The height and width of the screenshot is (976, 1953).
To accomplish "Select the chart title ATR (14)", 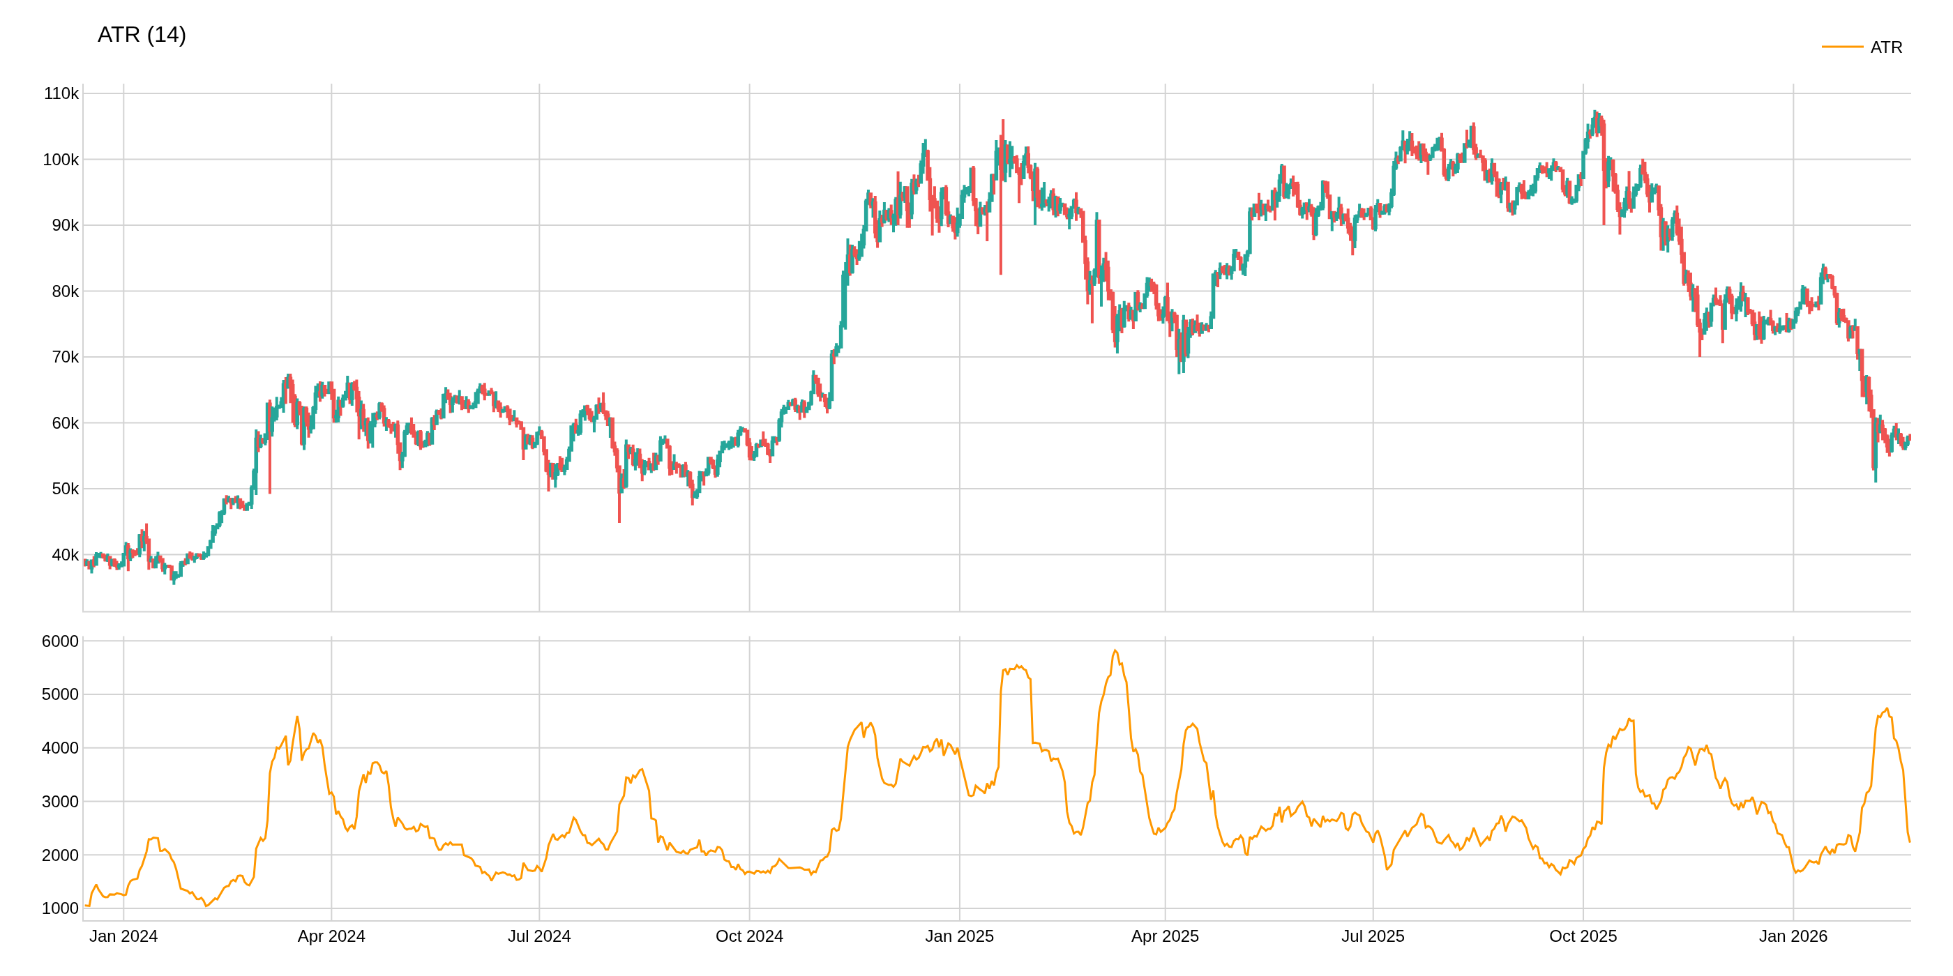I will [x=141, y=35].
